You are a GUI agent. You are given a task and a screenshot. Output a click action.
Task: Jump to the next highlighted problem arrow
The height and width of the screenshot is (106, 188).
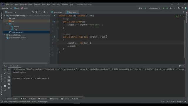(183, 16)
